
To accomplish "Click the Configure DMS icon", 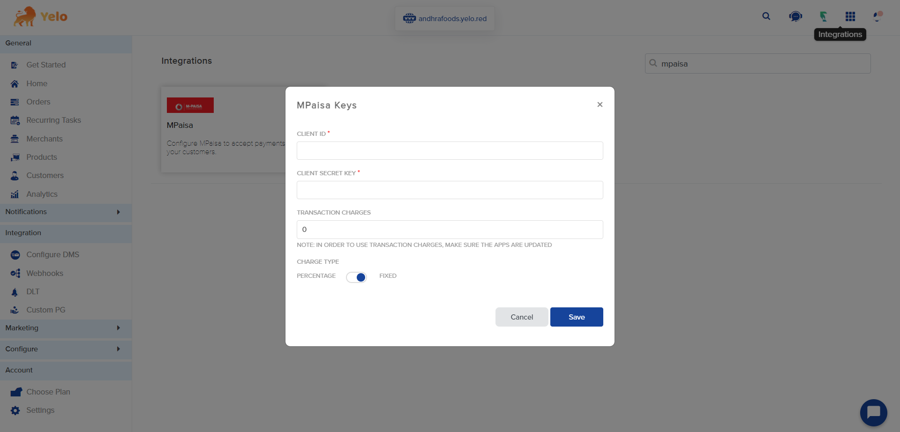I will pyautogui.click(x=15, y=255).
